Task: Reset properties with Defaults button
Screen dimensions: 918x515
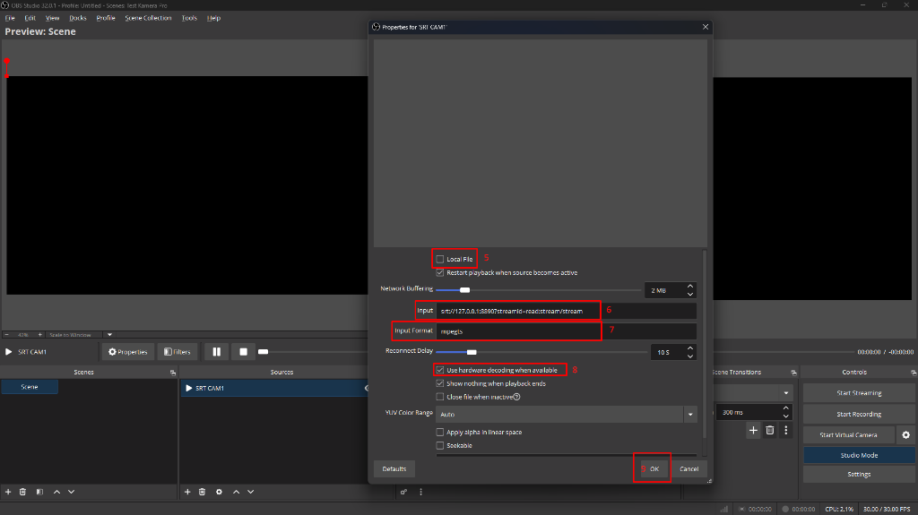Action: click(x=394, y=468)
